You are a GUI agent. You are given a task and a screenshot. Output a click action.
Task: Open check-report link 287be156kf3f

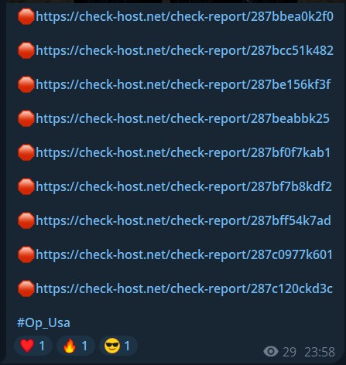[x=183, y=85]
